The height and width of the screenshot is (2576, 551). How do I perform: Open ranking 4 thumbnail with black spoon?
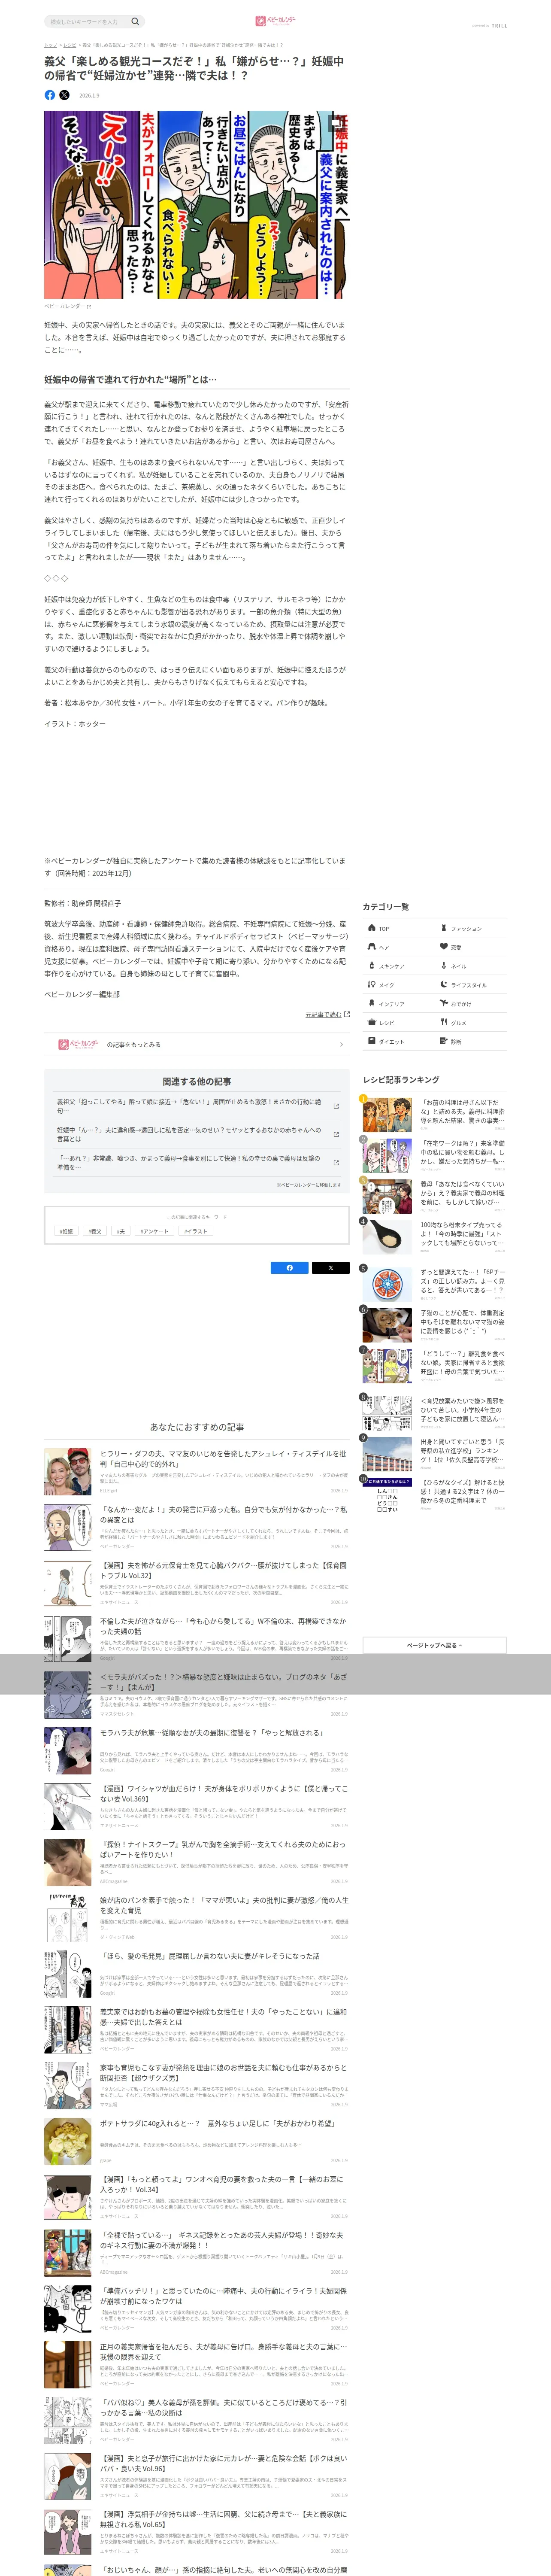tap(387, 1237)
